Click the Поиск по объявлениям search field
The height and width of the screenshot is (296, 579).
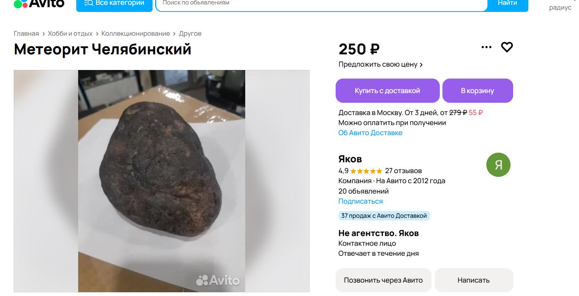321,4
